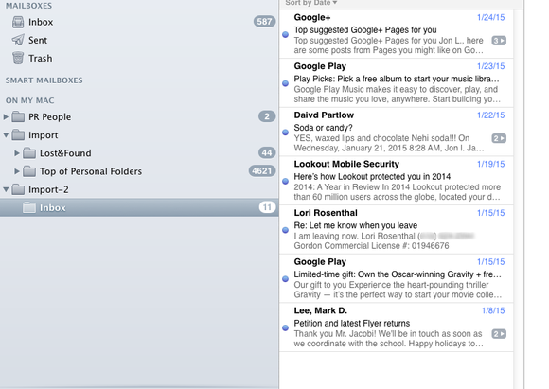Click unread dot on Lori Rosenthal message
Image resolution: width=549 pixels, height=389 pixels.
[x=285, y=230]
